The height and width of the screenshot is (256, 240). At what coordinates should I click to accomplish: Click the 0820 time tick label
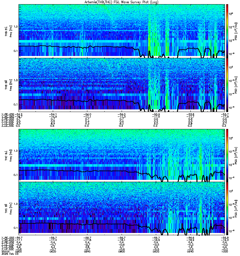pos(53,252)
